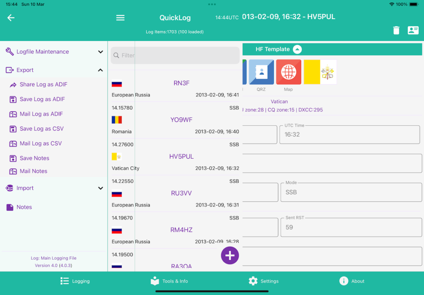Click the Vatican country name in detail pane
This screenshot has height=295, width=424.
coord(279,102)
